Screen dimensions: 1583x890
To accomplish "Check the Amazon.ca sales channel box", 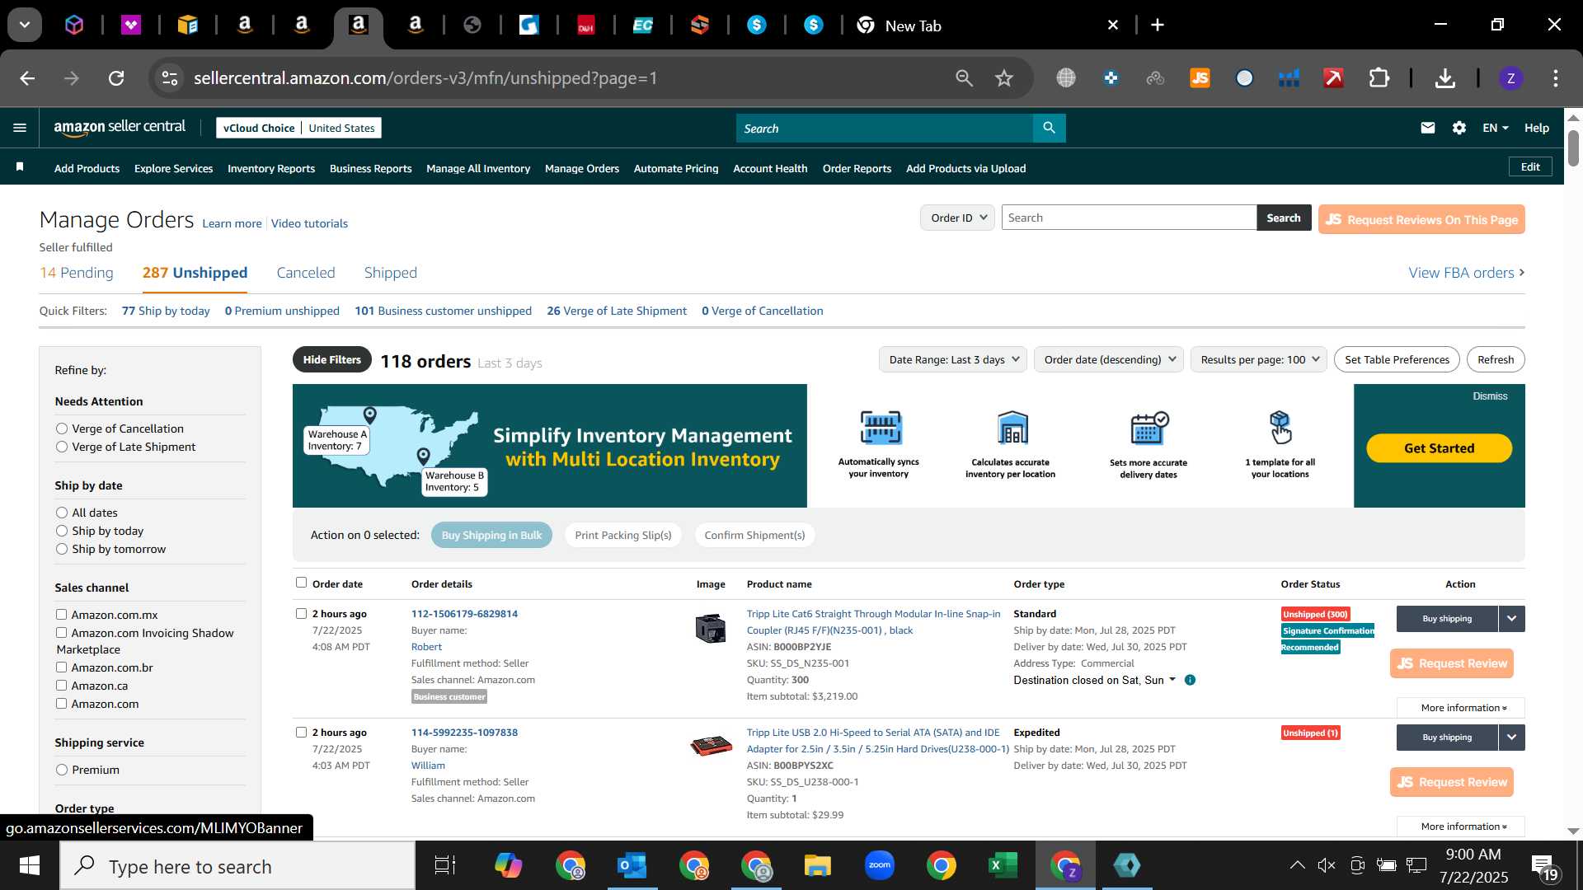I will coord(61,686).
